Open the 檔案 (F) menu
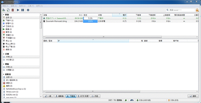The width and height of the screenshot is (201, 103). tap(5, 6)
